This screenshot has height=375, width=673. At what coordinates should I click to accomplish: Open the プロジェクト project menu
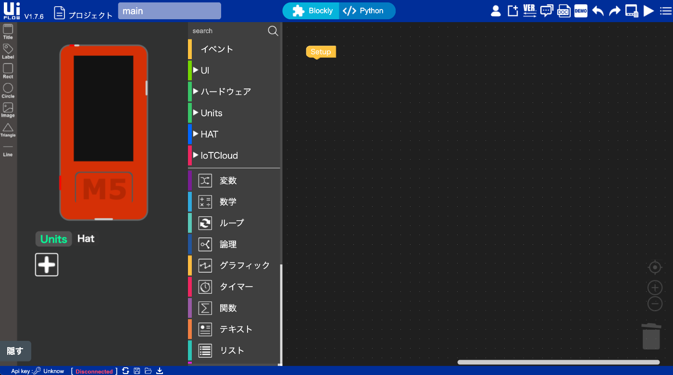84,13
